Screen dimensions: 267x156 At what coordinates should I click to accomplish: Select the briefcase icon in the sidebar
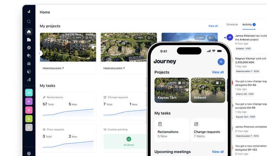click(29, 64)
